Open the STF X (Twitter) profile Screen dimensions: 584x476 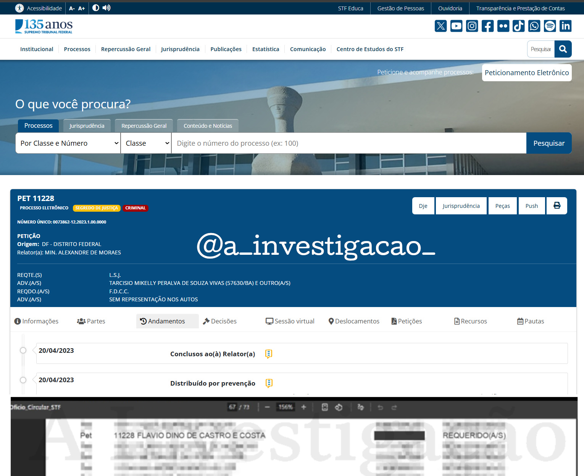(441, 26)
